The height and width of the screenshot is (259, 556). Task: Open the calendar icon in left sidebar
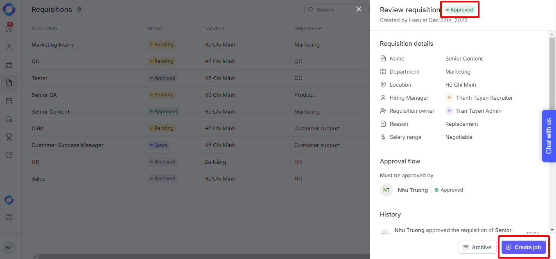click(9, 101)
